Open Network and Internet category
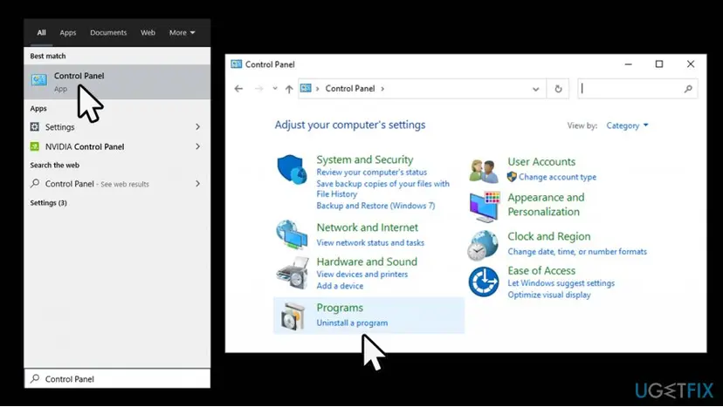723x407 pixels. (367, 227)
